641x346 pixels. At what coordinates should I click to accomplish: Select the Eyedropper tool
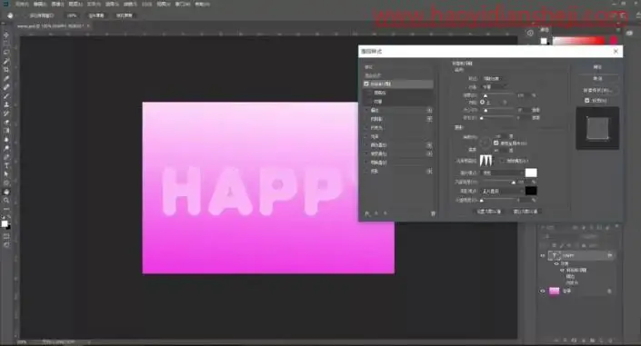pos(6,78)
